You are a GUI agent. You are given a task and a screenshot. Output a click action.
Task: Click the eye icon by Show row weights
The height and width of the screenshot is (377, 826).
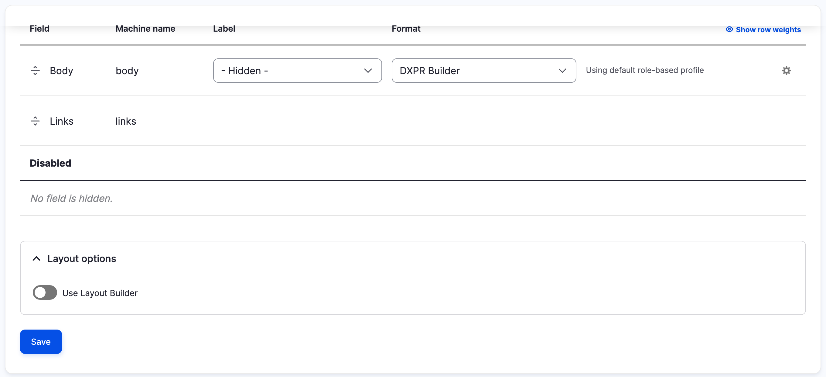tap(729, 29)
